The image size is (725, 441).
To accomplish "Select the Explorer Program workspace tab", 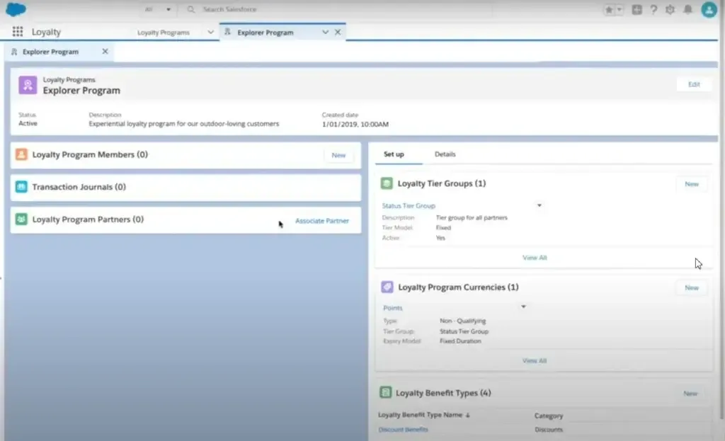I will 266,33.
